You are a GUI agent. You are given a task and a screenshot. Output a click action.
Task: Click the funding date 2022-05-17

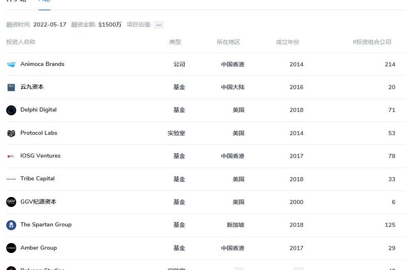tap(50, 24)
